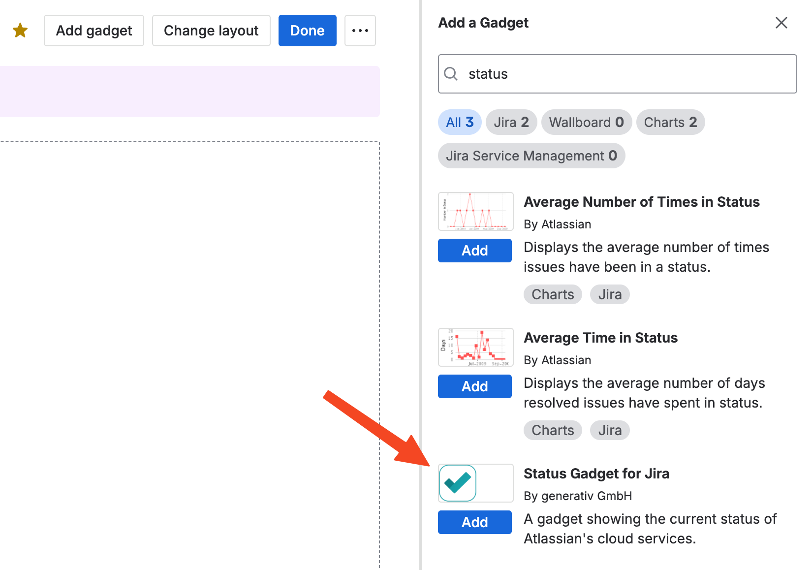Add the Average Time in Status gadget

(474, 386)
